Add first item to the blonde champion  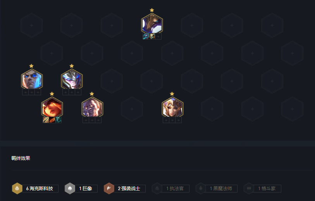[166, 120]
